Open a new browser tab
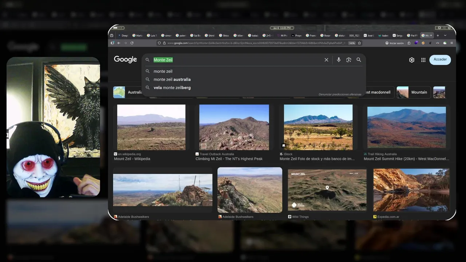Image resolution: width=466 pixels, height=262 pixels. coord(438,36)
